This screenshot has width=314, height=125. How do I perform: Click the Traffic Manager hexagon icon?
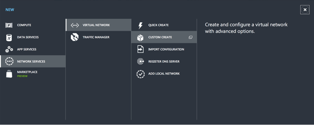click(75, 37)
